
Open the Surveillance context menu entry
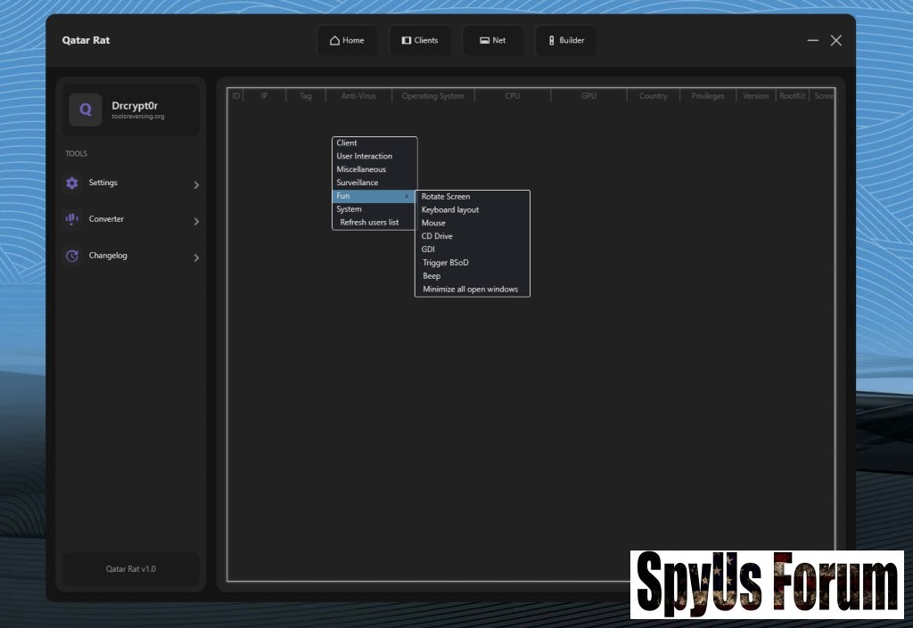[x=358, y=183]
